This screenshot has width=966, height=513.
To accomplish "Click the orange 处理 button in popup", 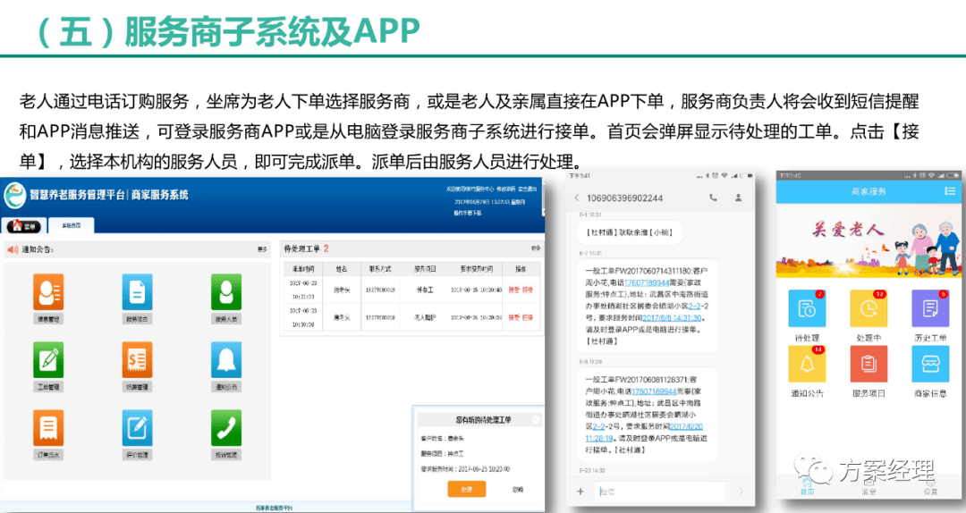I will point(466,489).
